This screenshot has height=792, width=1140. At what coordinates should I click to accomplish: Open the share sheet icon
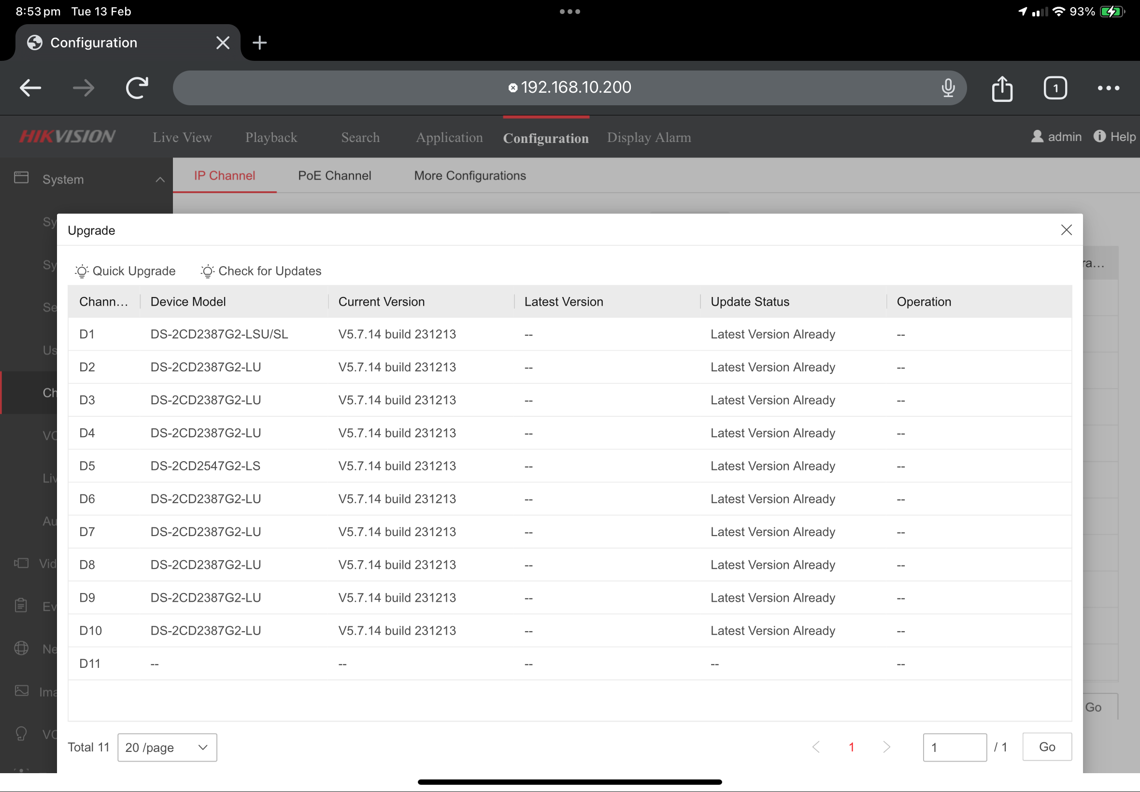1001,88
